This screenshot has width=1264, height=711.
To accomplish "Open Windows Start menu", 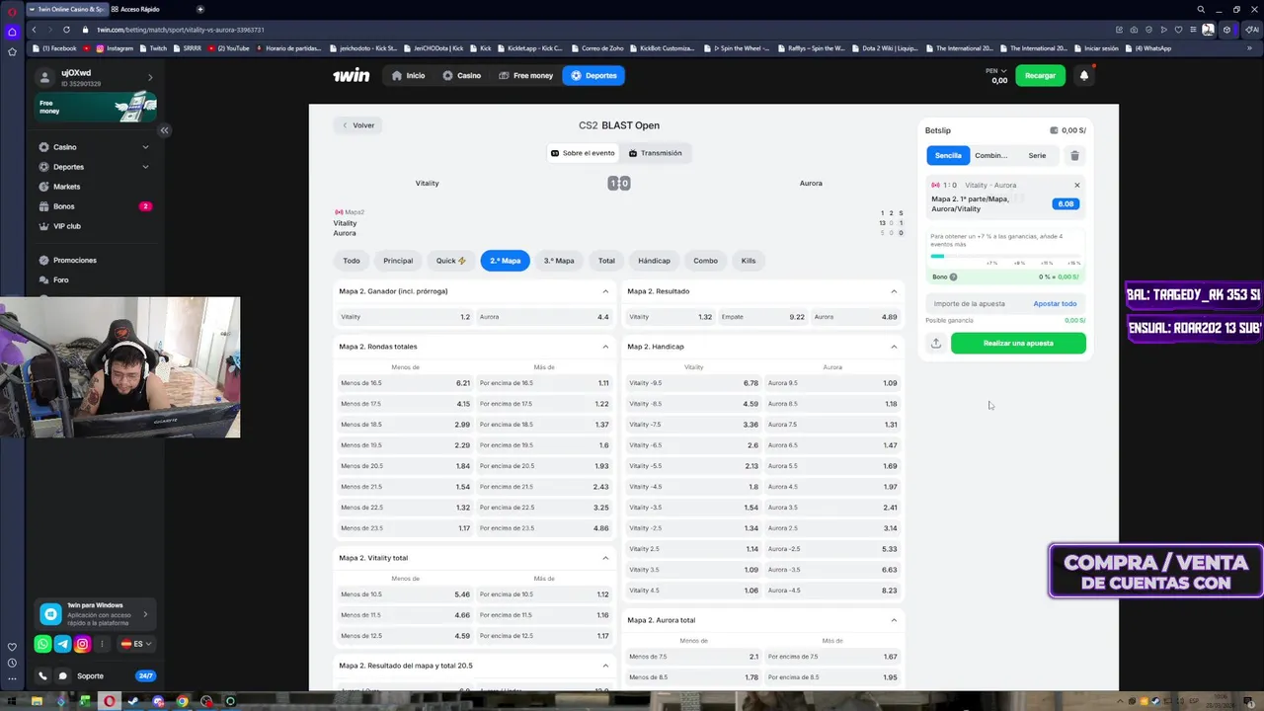I will pos(12,701).
